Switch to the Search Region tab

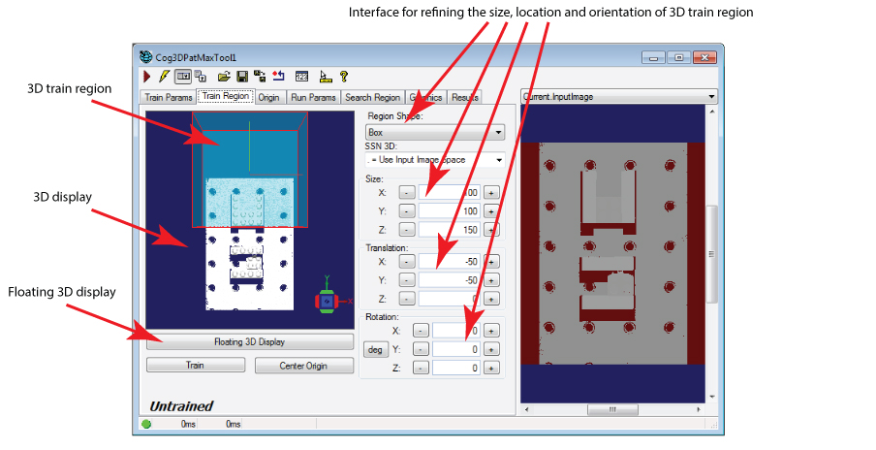pos(372,97)
